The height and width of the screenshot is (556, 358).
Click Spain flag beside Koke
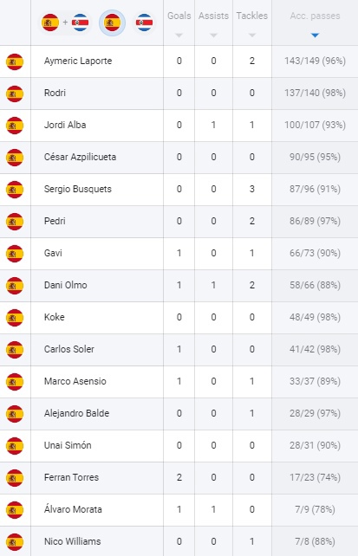click(x=15, y=318)
